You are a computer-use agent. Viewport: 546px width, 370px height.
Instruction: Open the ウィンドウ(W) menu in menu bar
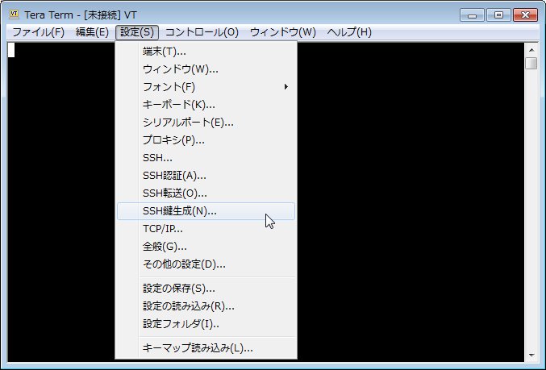tap(283, 32)
